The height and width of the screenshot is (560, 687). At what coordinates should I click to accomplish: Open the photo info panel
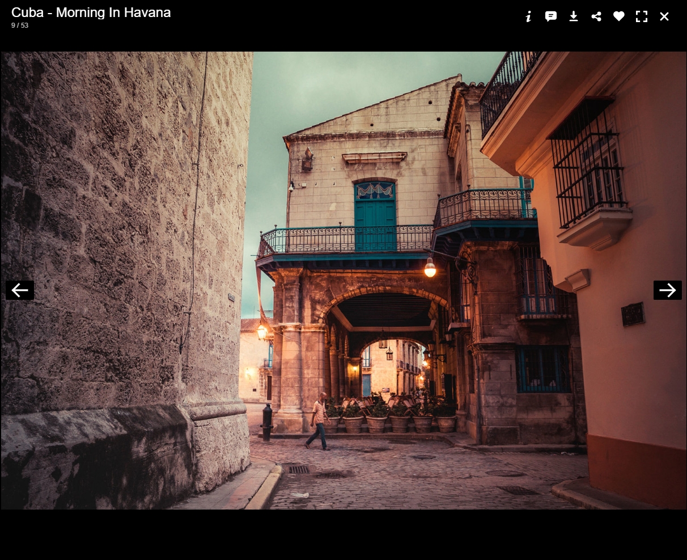[528, 16]
